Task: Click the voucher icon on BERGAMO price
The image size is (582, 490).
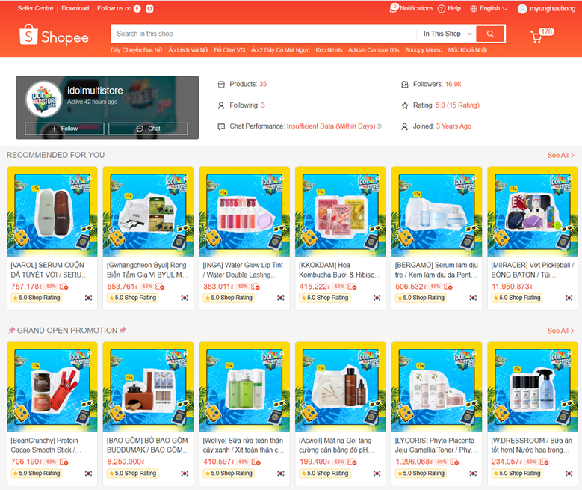Action: pyautogui.click(x=448, y=287)
